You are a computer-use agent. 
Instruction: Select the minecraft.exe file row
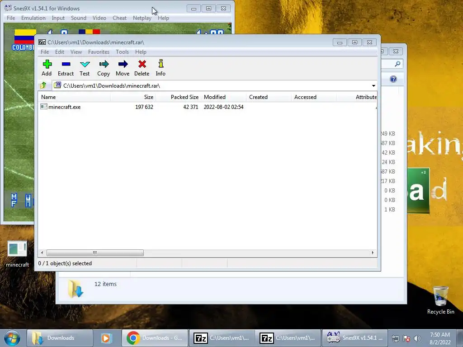(x=208, y=107)
